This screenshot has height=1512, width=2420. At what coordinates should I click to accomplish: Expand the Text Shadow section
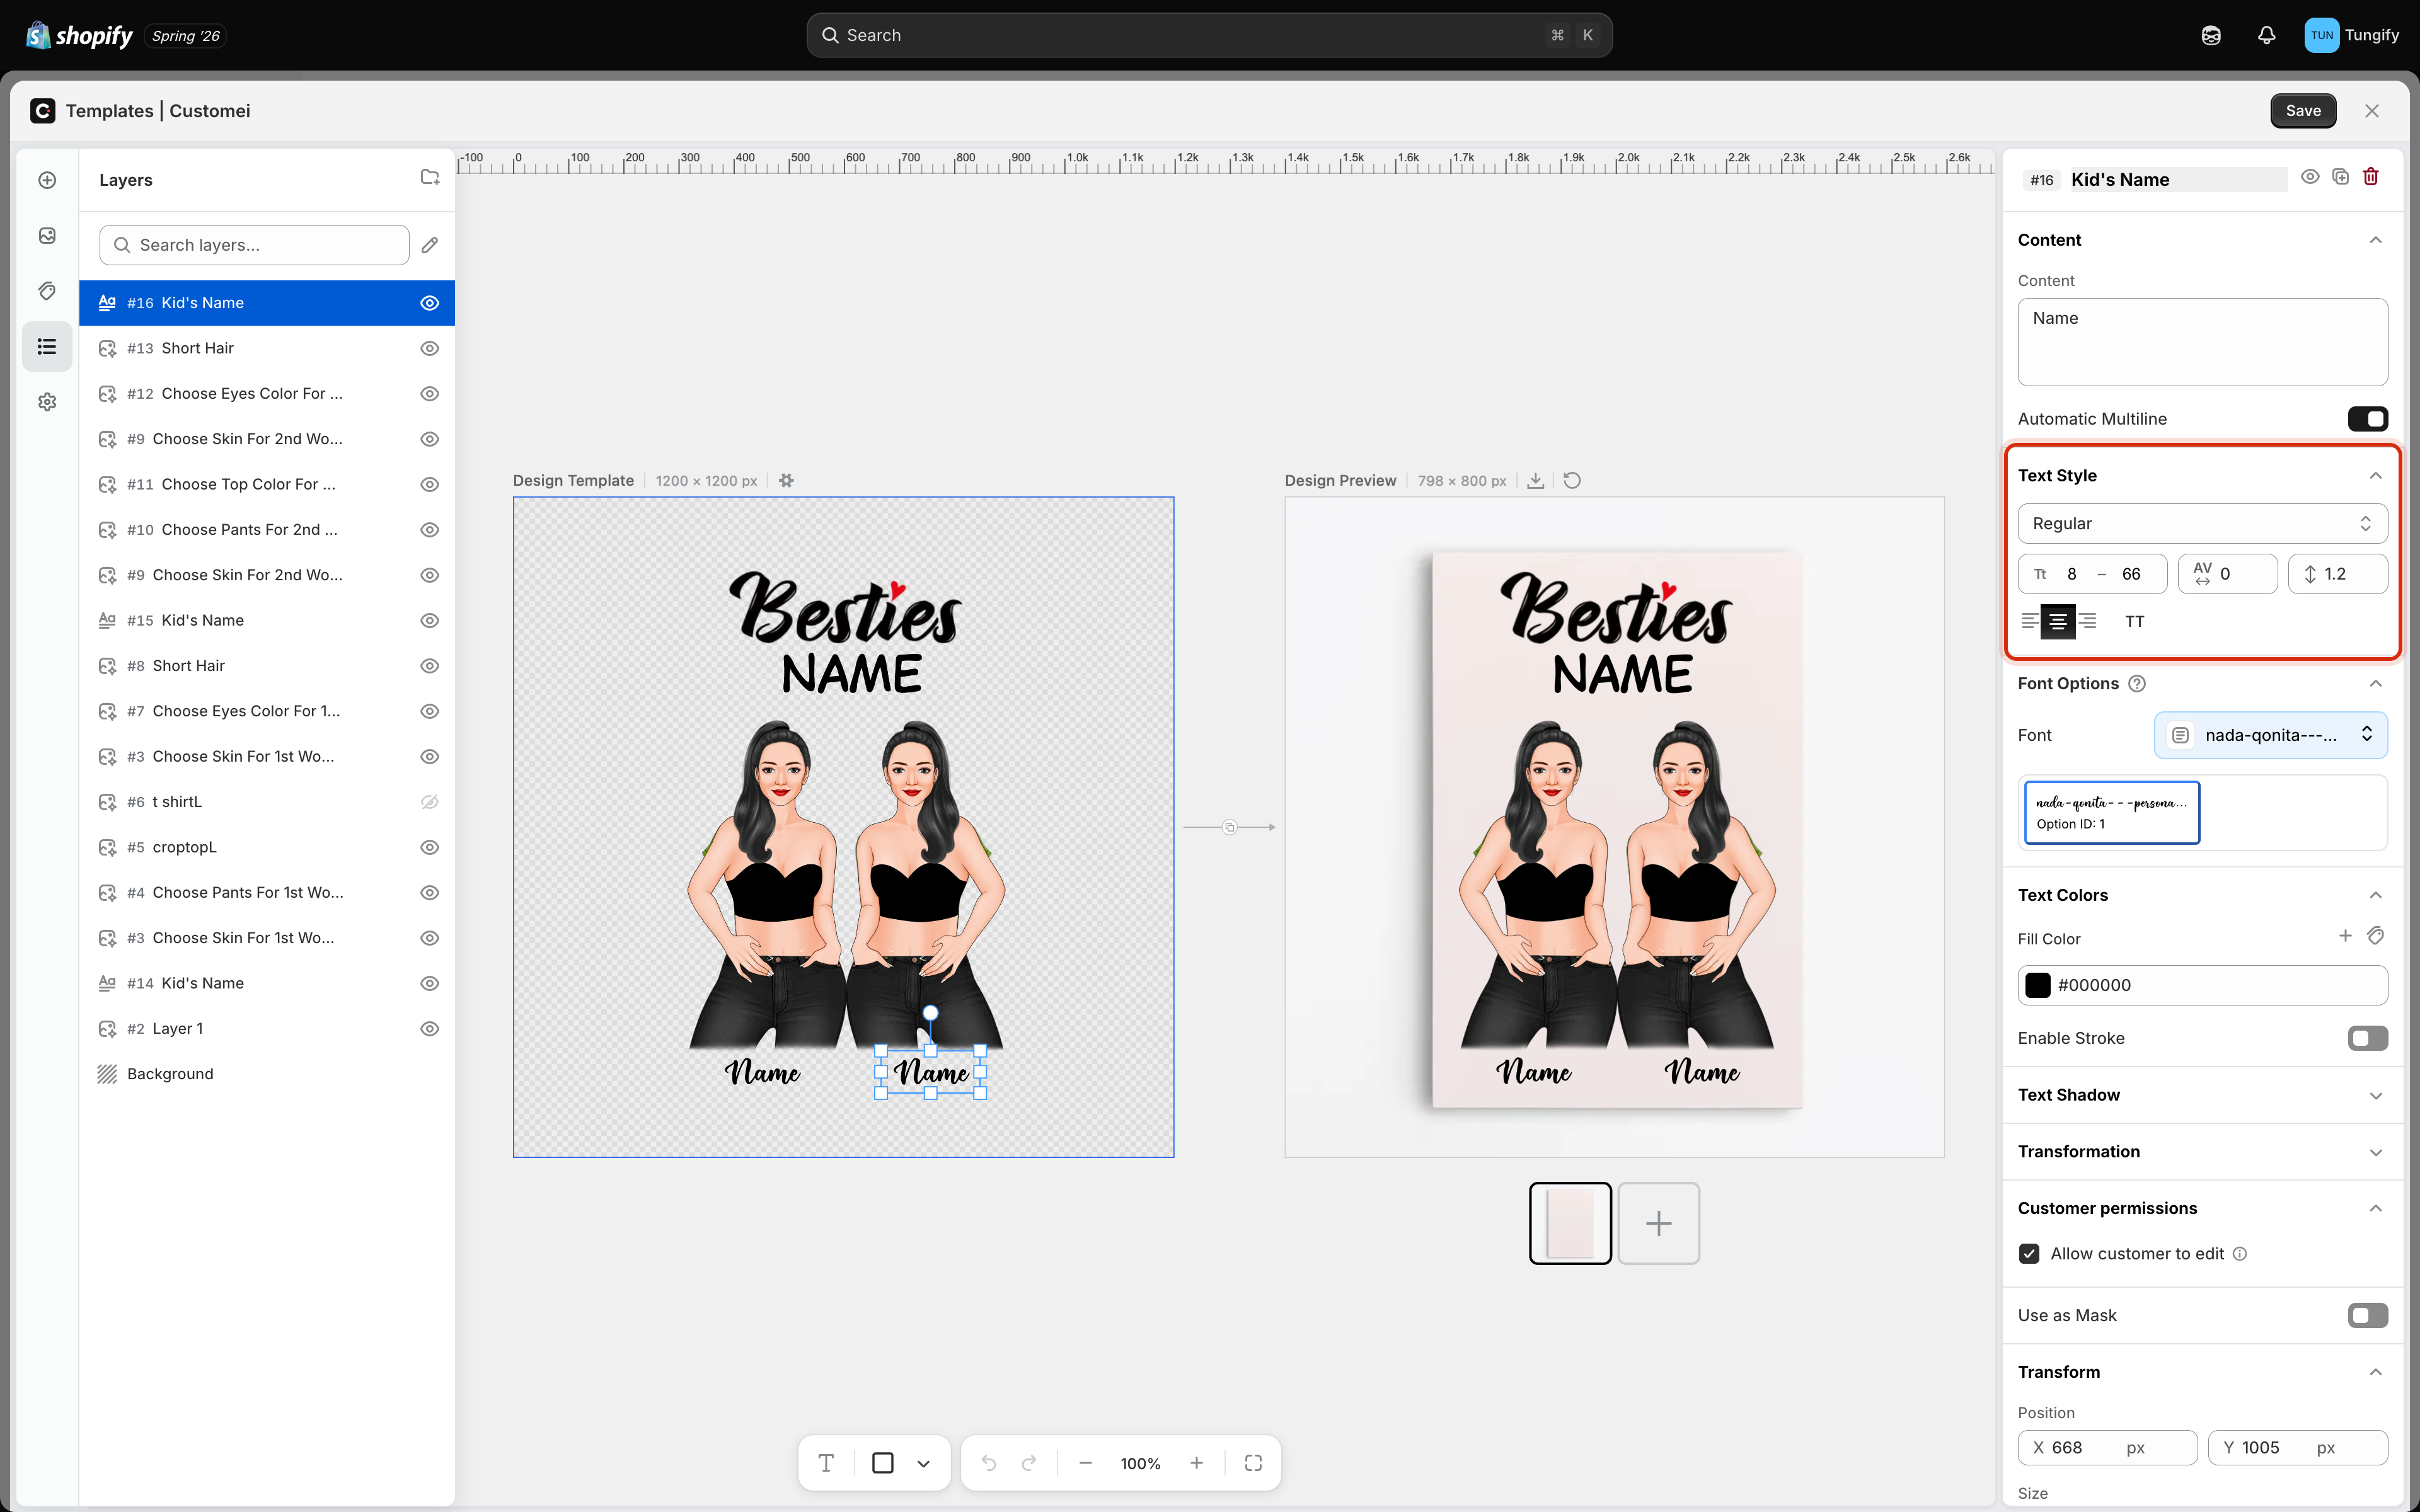pyautogui.click(x=2376, y=1096)
